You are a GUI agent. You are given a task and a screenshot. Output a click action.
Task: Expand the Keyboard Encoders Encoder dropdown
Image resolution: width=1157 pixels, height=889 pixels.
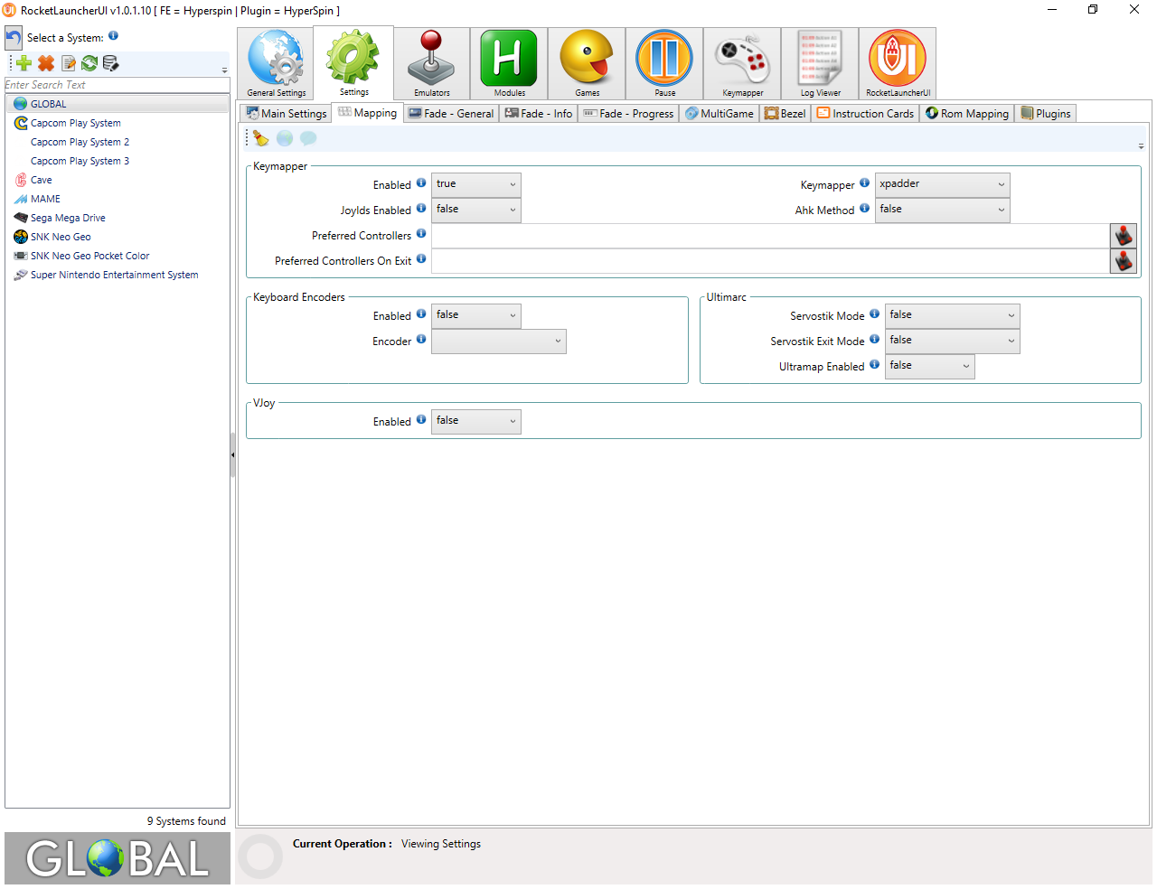click(x=498, y=342)
